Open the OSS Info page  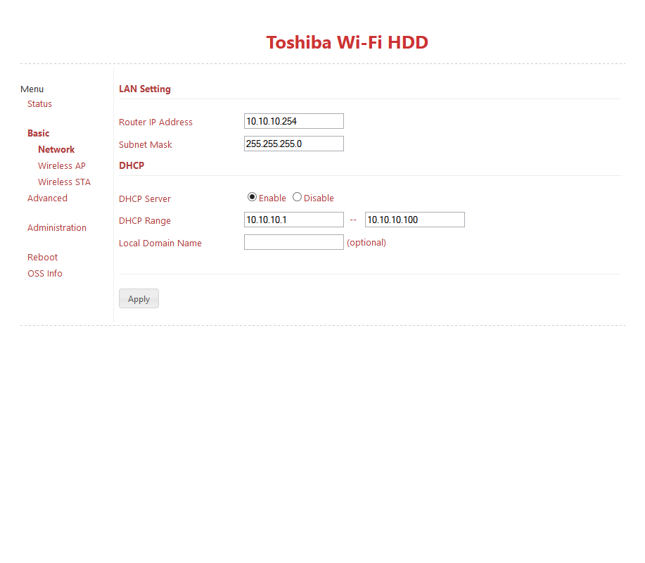45,273
